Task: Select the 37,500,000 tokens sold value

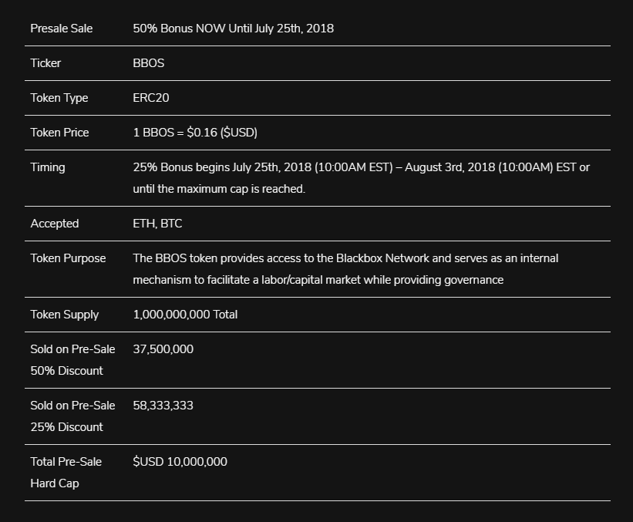Action: click(x=163, y=349)
